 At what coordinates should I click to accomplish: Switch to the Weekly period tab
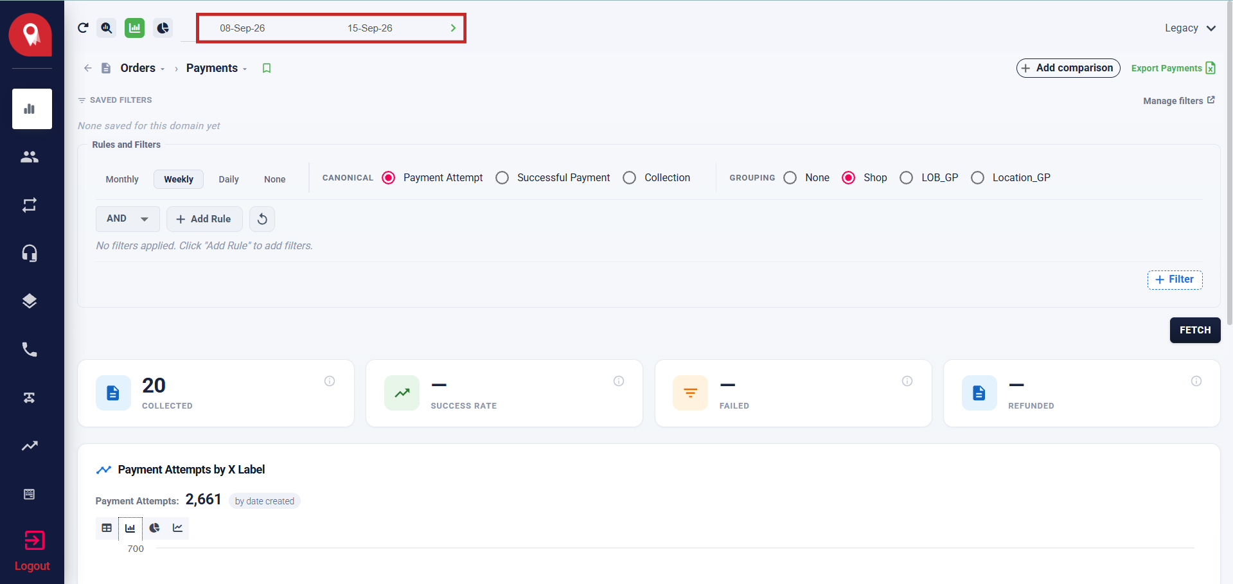tap(179, 179)
